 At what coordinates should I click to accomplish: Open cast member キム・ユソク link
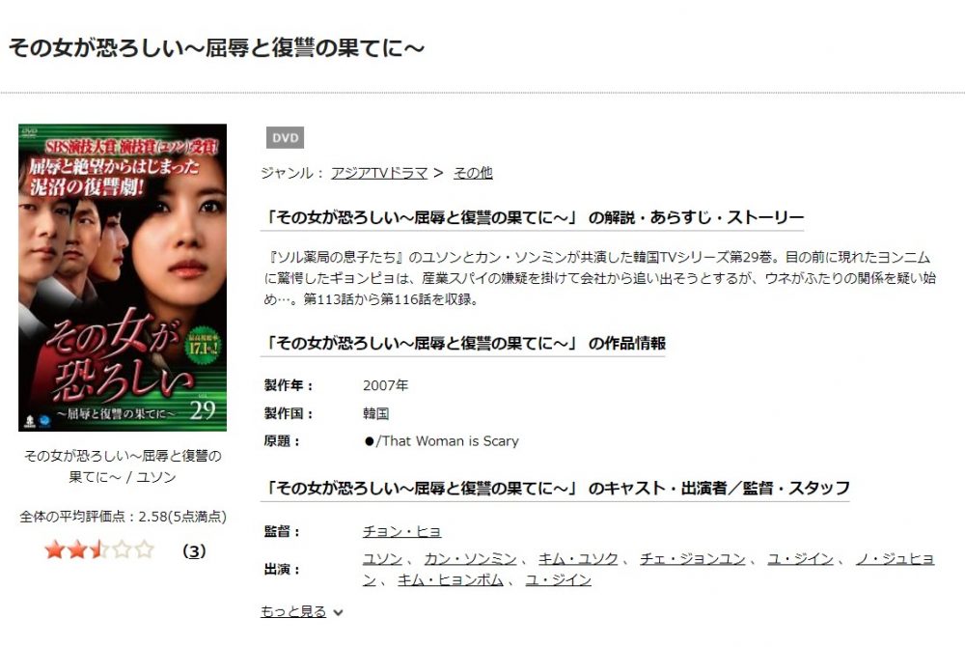pos(578,558)
